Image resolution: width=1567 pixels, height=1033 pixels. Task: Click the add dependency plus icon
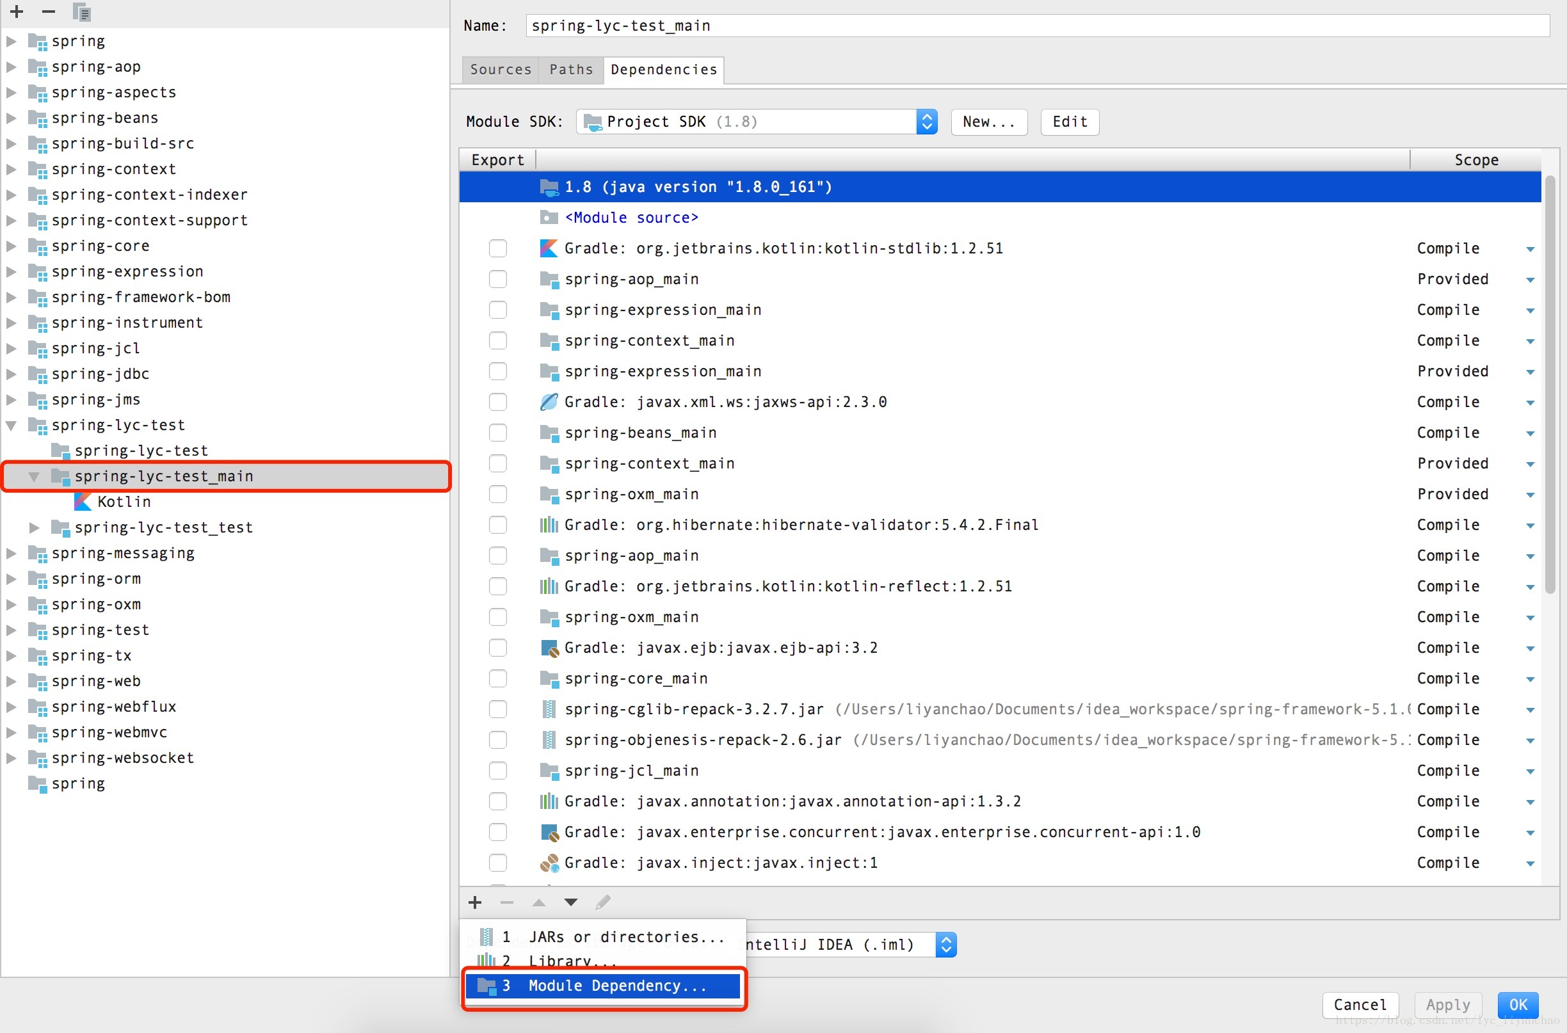475,902
